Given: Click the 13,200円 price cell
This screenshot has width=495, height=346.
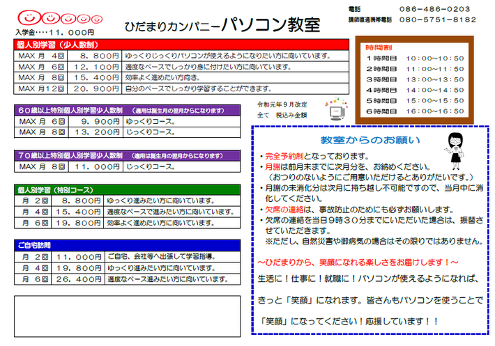Looking at the screenshot, I should pos(96,132).
